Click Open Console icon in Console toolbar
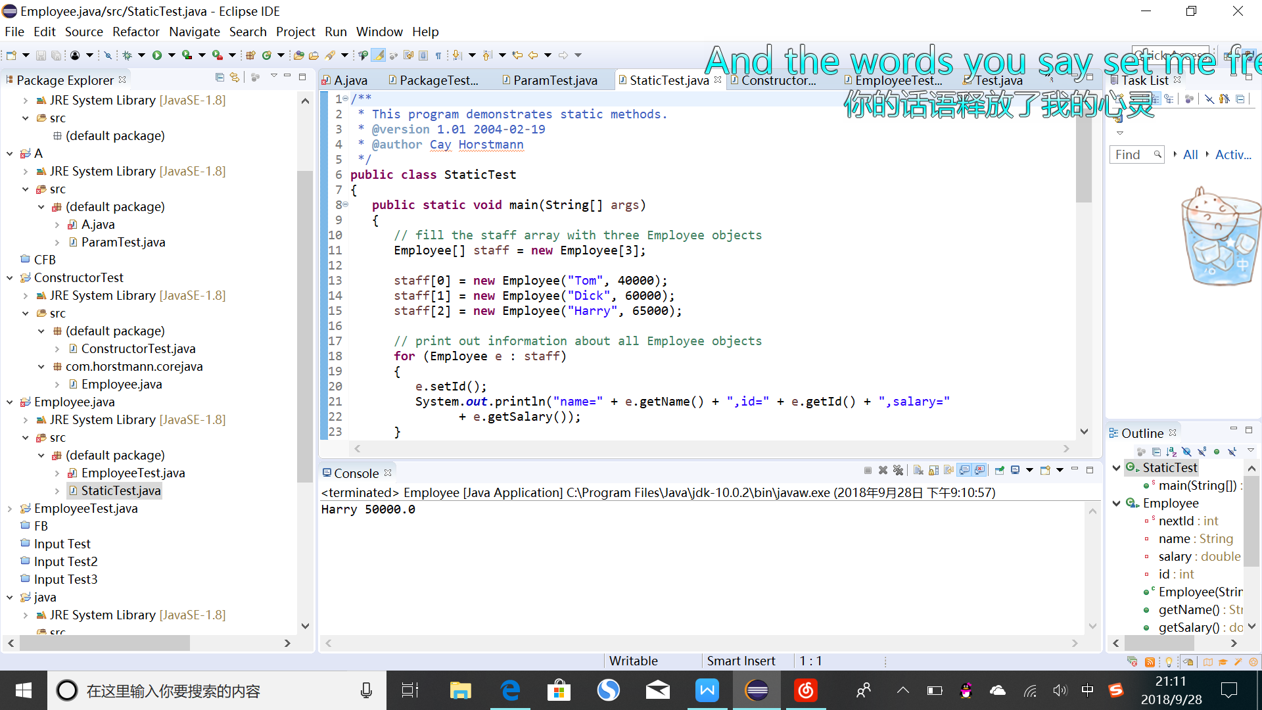 [x=1045, y=470]
